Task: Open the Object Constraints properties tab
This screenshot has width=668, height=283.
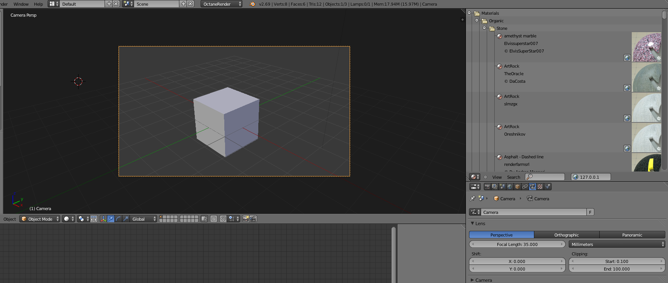Action: pyautogui.click(x=525, y=187)
